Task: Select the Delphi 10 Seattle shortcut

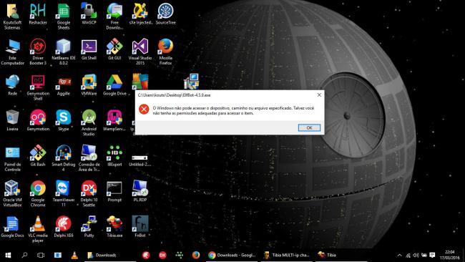Action: coord(89,193)
